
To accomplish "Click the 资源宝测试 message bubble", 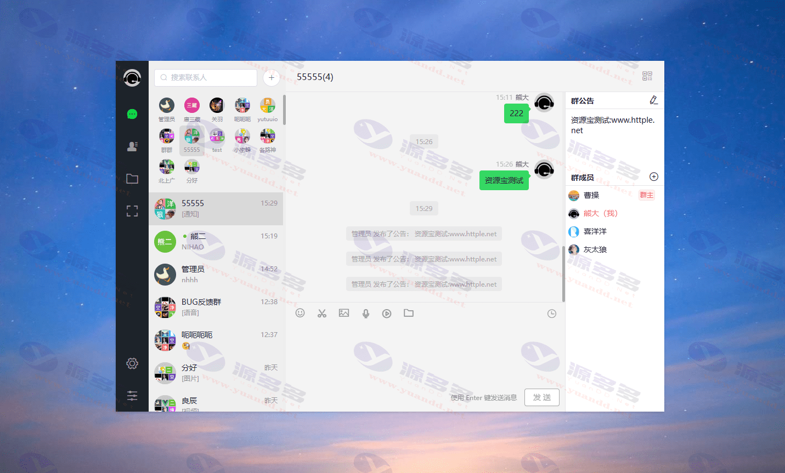I will point(504,180).
